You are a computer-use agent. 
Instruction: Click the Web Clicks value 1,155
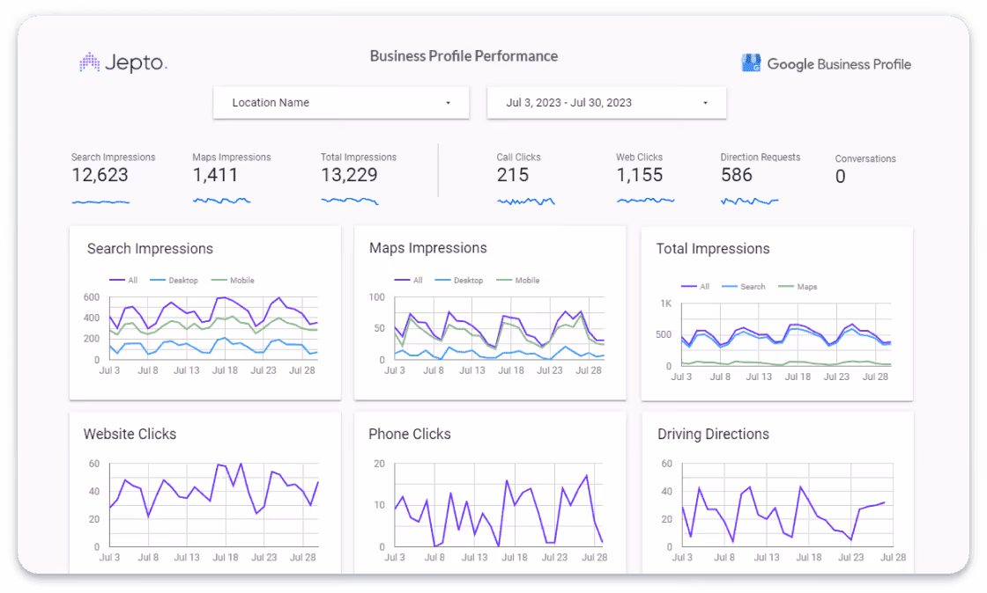640,175
